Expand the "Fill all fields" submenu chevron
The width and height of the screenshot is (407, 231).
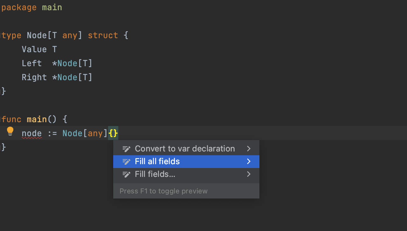click(249, 161)
